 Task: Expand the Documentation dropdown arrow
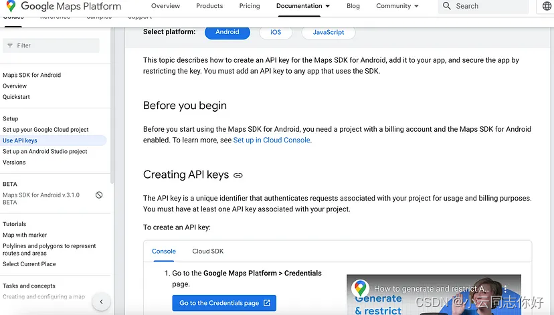328,6
